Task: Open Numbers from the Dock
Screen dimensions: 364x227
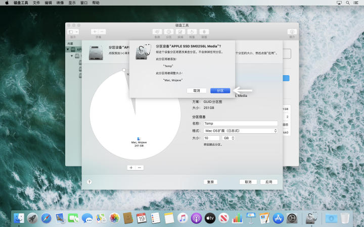Action: [237, 218]
